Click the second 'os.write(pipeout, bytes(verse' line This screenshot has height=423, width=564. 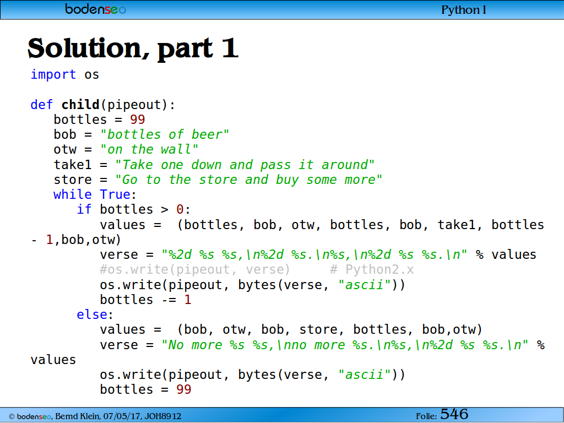(x=252, y=375)
